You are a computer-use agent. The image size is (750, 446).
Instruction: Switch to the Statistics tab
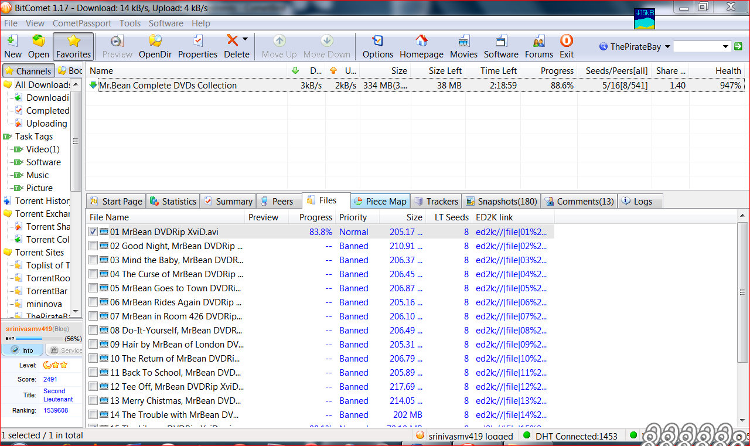pyautogui.click(x=173, y=201)
